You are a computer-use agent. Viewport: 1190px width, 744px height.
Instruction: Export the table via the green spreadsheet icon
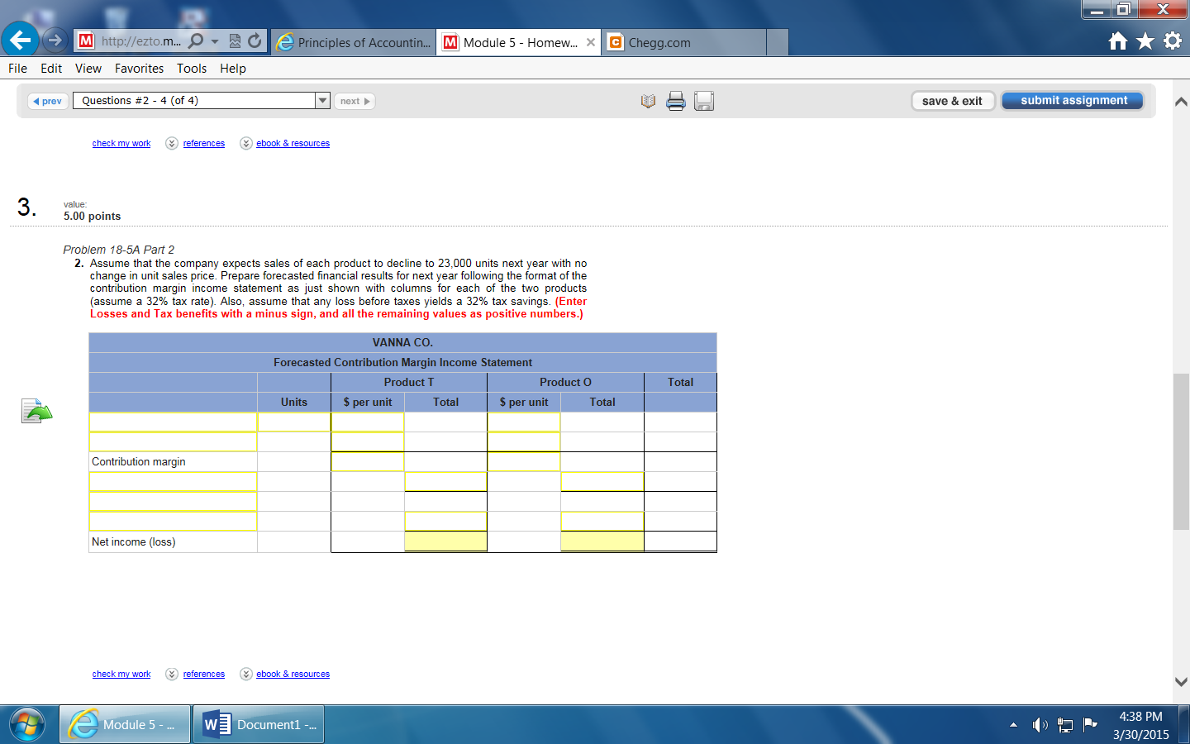35,411
